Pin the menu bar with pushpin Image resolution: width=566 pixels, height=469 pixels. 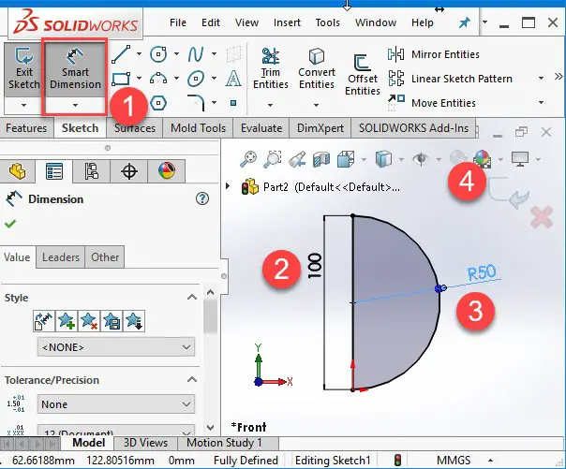coord(464,23)
